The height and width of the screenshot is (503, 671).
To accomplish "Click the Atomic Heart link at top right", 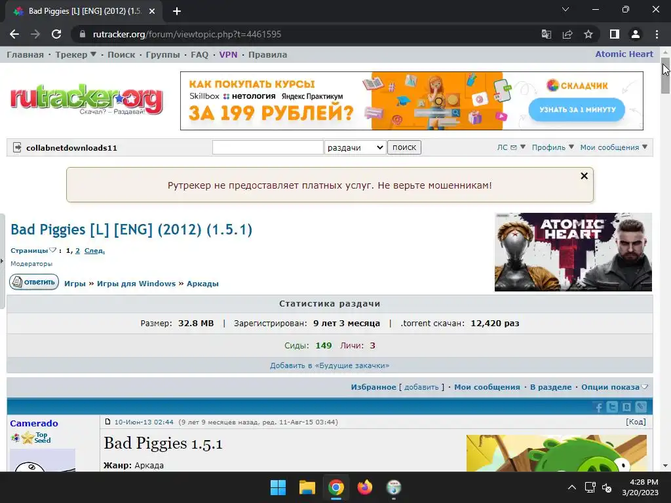I will click(x=624, y=54).
